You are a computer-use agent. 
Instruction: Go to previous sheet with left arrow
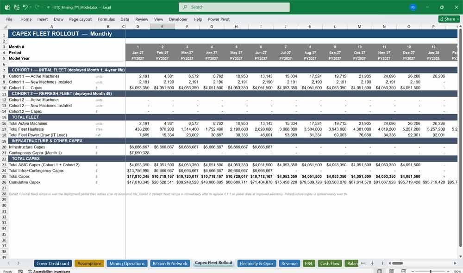click(9, 263)
